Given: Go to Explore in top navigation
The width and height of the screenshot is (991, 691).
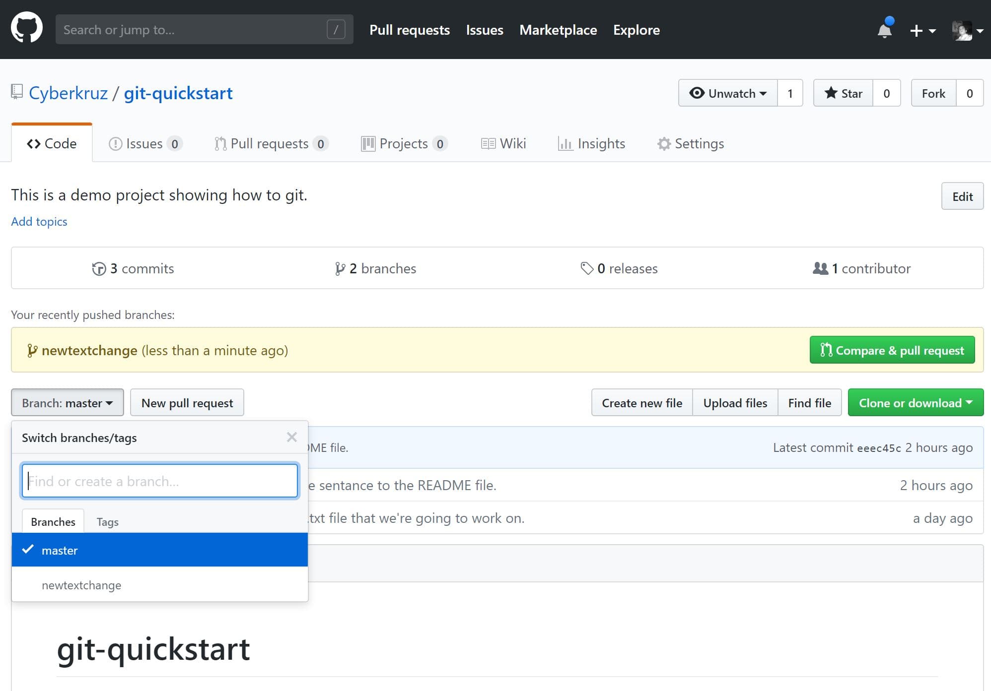Looking at the screenshot, I should click(x=637, y=30).
